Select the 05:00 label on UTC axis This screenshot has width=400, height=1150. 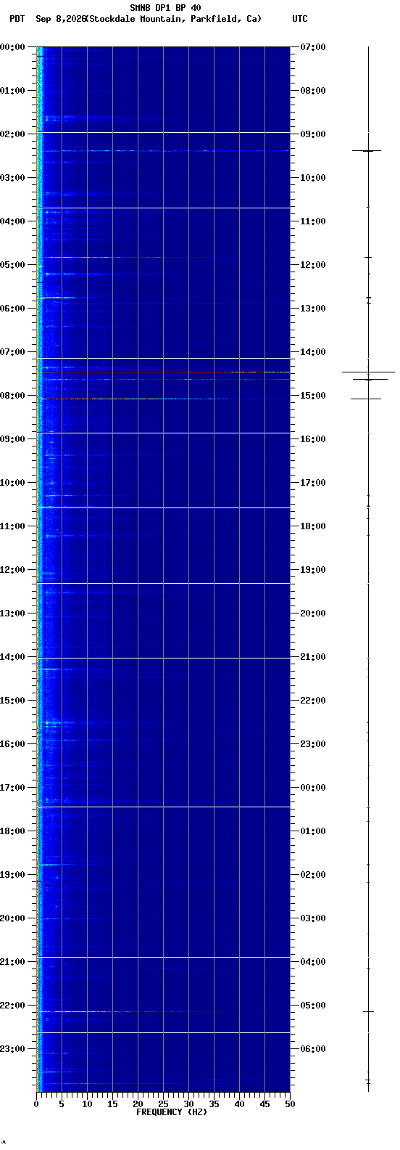(x=313, y=1006)
